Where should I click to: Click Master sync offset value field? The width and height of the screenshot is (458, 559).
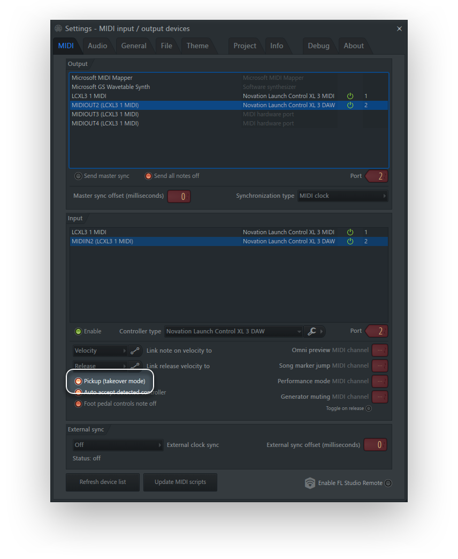[179, 197]
